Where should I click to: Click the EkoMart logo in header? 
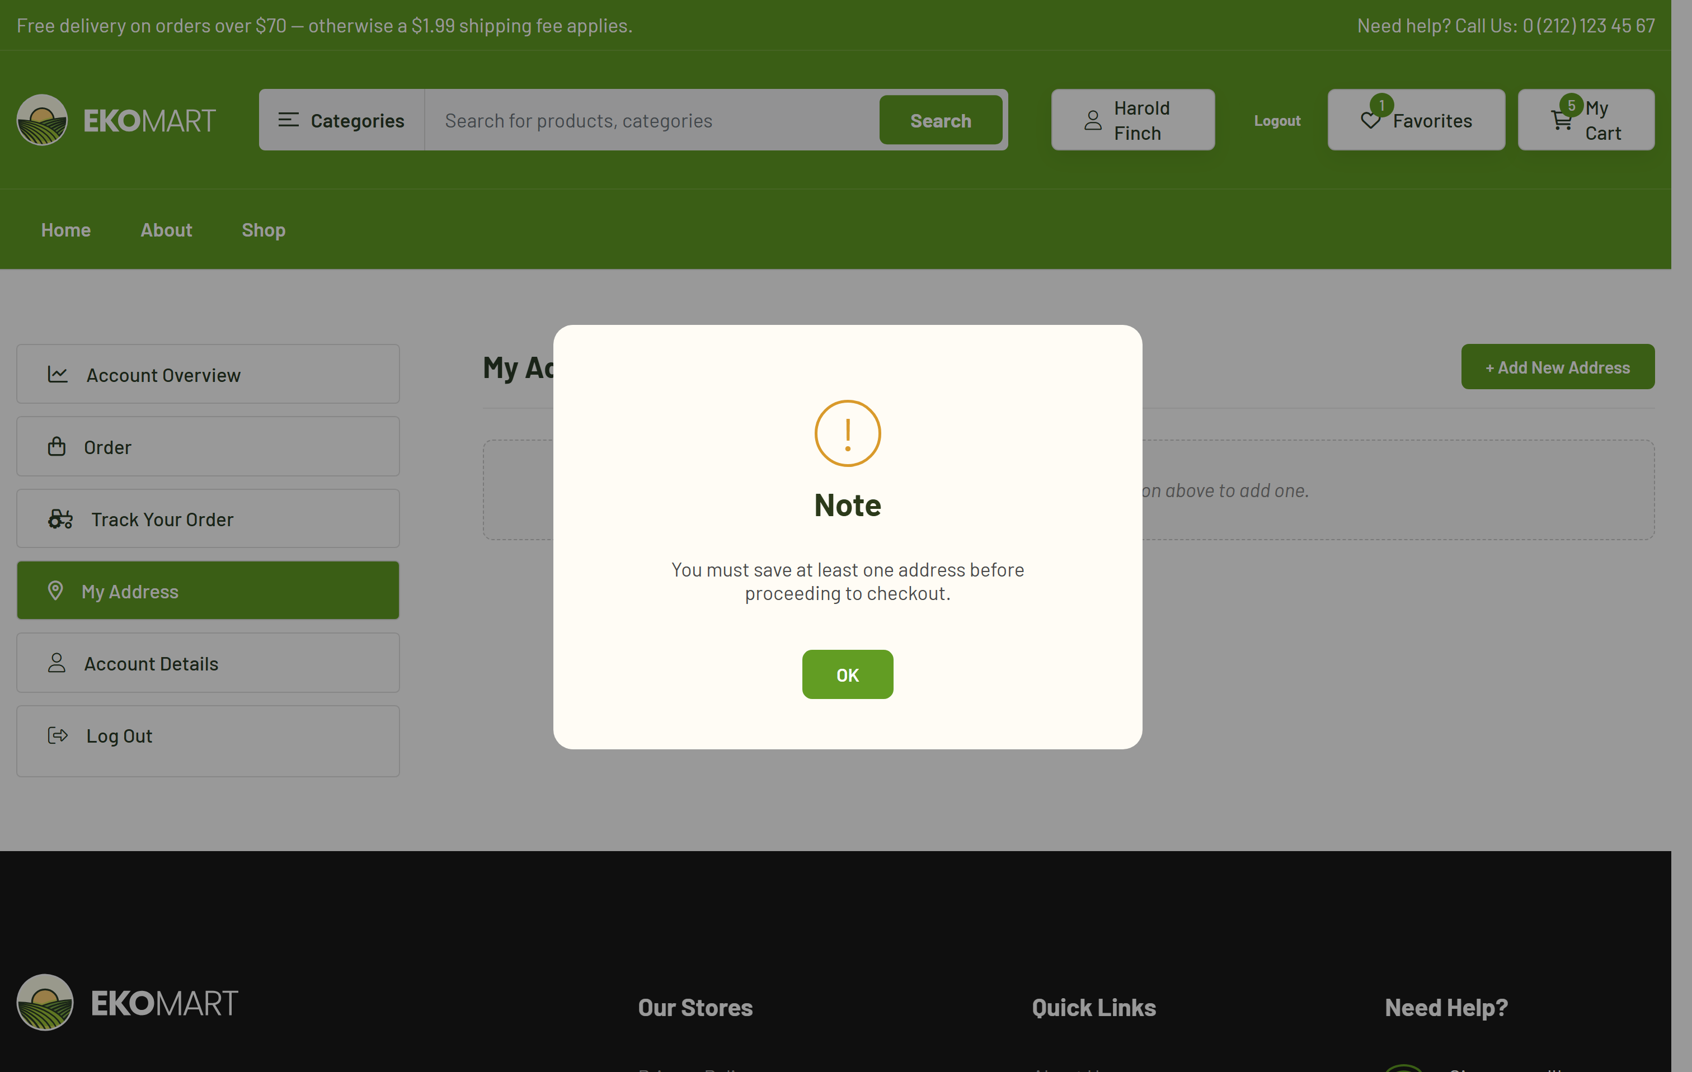[116, 120]
